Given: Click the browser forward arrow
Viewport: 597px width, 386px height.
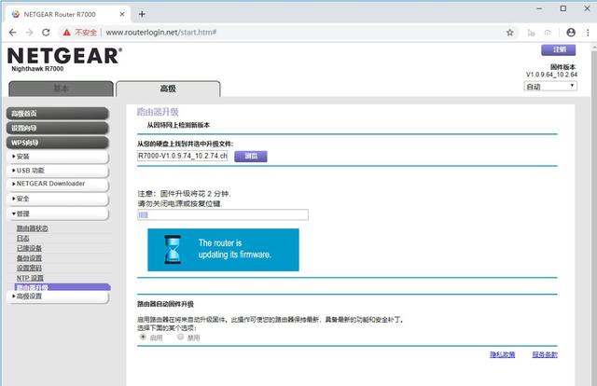Looking at the screenshot, I should [x=29, y=33].
